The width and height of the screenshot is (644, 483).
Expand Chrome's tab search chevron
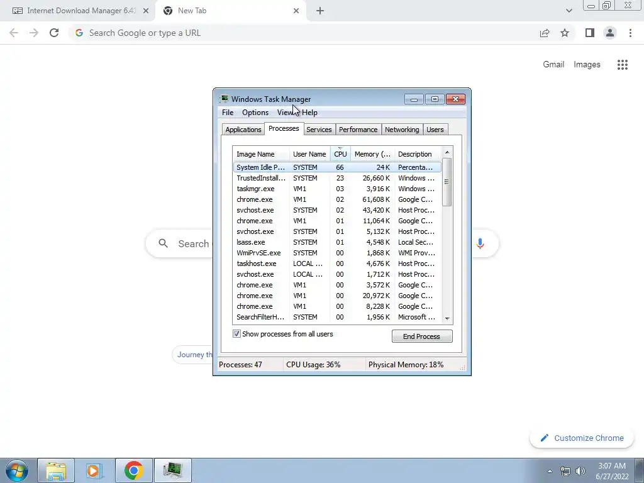569,11
